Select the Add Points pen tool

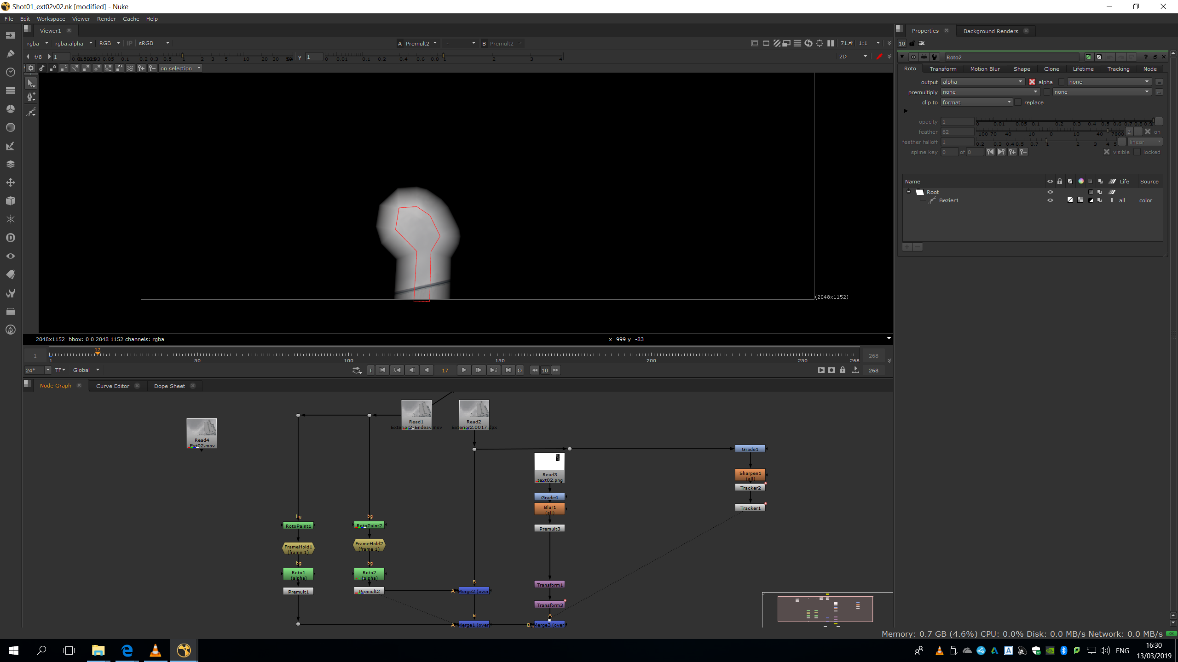click(31, 97)
